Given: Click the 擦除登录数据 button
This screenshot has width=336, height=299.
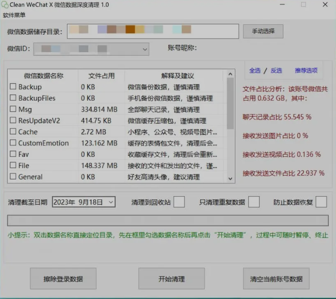Looking at the screenshot, I should coord(63,278).
